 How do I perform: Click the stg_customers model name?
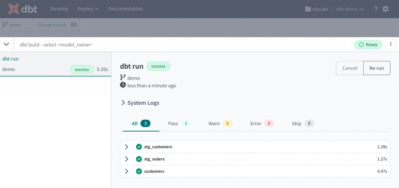tap(158, 147)
